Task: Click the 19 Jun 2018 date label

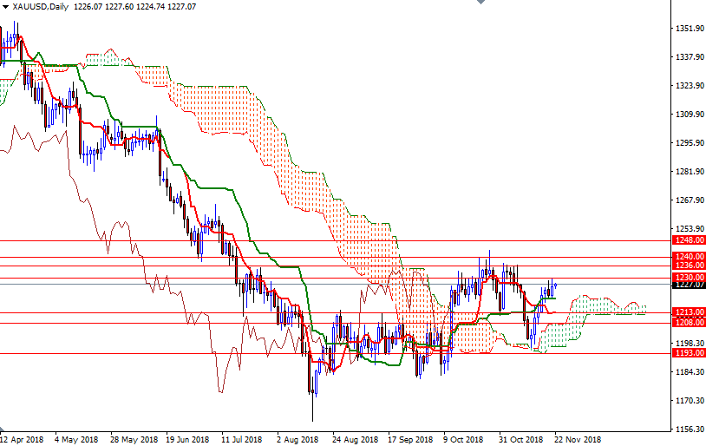Action: (x=187, y=439)
